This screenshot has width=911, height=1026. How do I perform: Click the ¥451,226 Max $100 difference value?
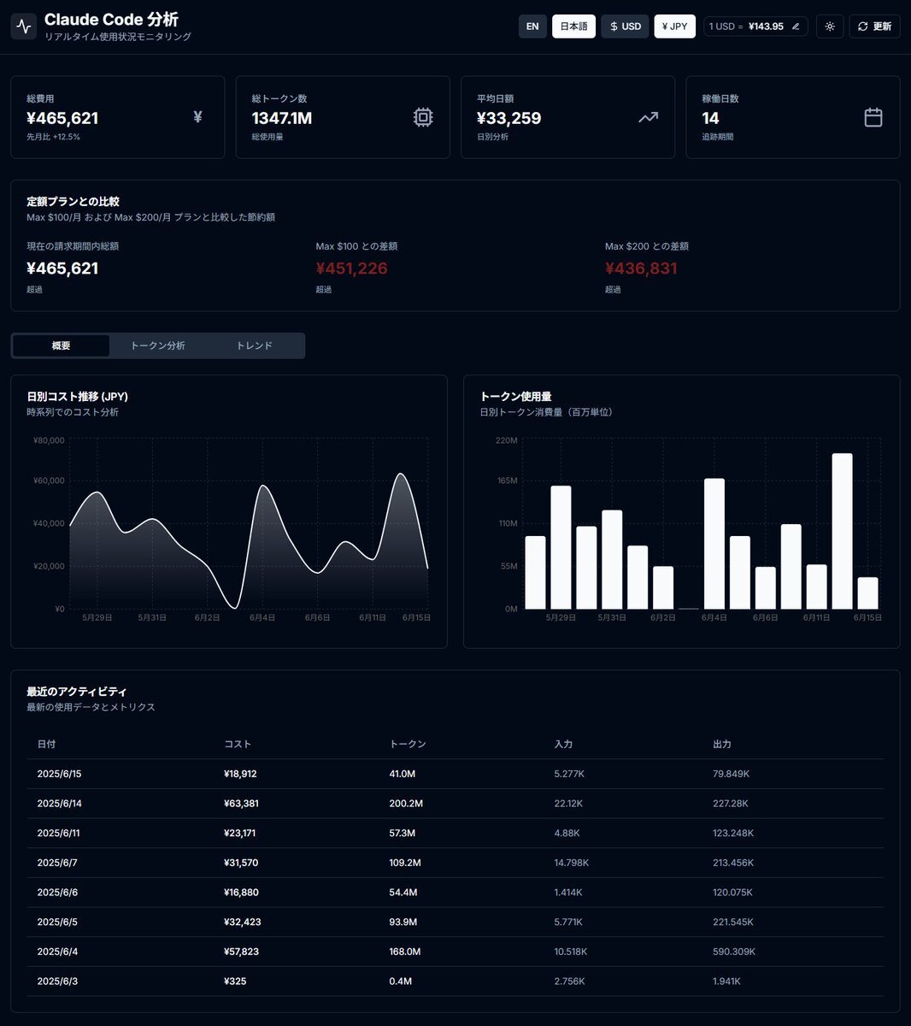point(351,268)
